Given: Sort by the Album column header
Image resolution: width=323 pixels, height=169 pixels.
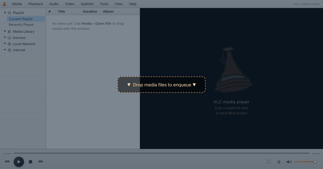Looking at the screenshot, I should click(117, 12).
